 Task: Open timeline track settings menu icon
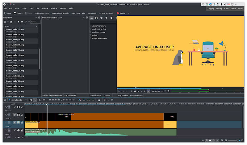click(x=5, y=100)
